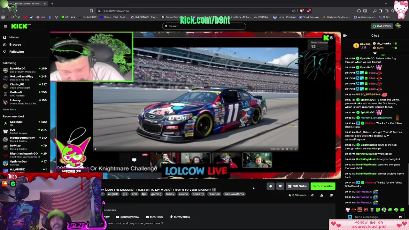Click the bookmark icon left of the URL

[91, 11]
